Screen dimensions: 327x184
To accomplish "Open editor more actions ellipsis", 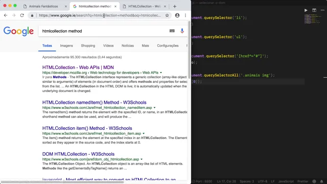I will tap(322, 10).
